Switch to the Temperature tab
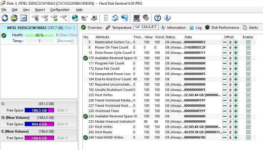Viewport: 263px width, 150px height. 119,28
